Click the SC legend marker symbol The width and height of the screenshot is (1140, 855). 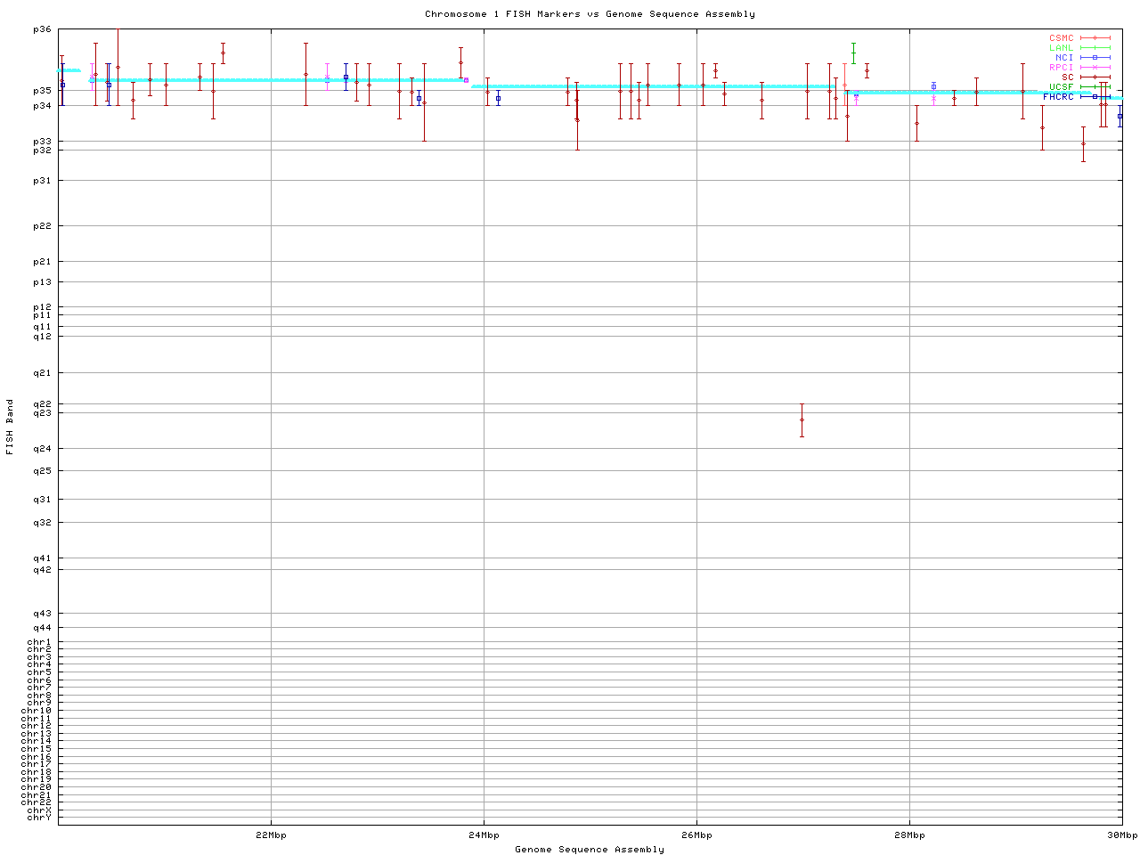(1095, 77)
